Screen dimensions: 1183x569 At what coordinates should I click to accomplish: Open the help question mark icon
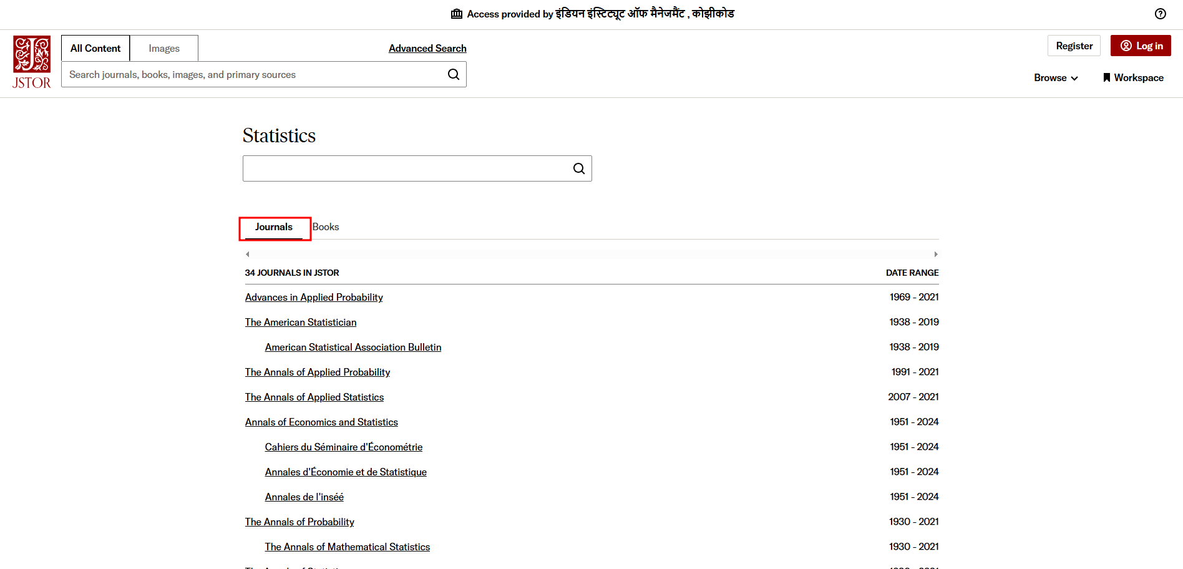point(1161,14)
